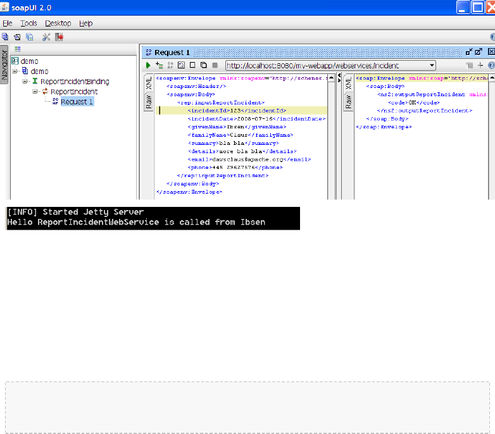Viewport: 495px width, 434px height.
Task: Select Request 1 in the navigator tree
Action: (77, 102)
